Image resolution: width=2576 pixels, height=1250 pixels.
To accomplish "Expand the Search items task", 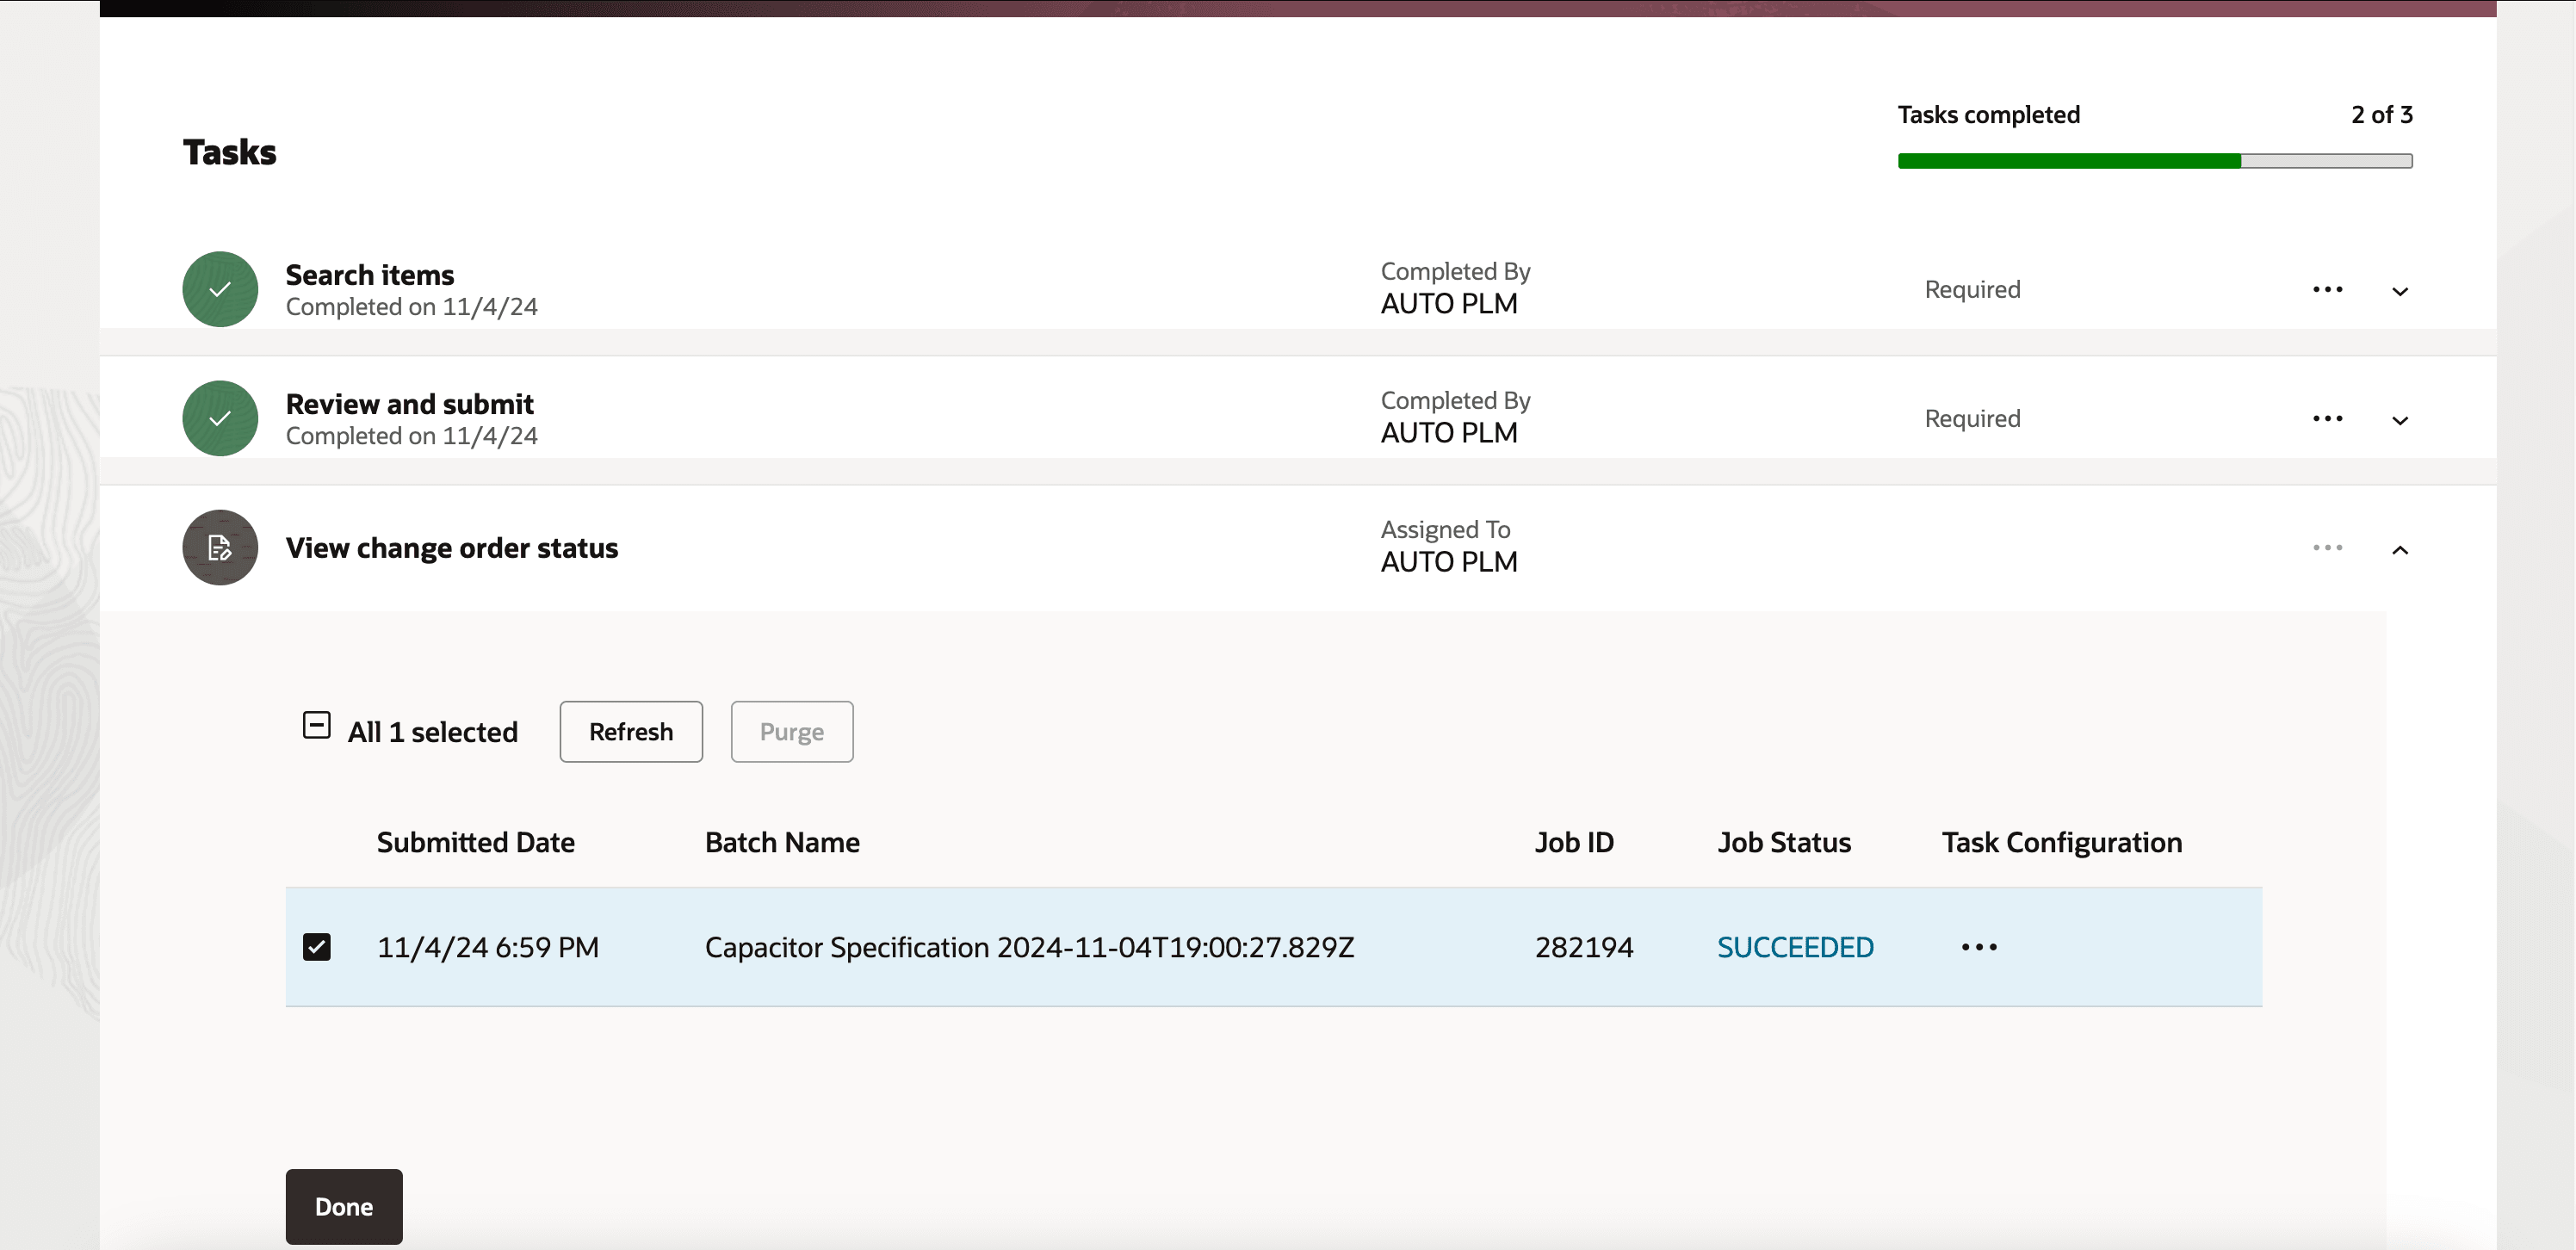I will click(x=2399, y=291).
